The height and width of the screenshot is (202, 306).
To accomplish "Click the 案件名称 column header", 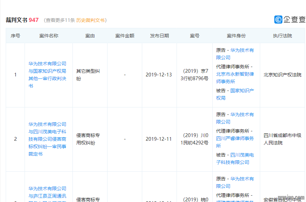I will (x=49, y=36).
